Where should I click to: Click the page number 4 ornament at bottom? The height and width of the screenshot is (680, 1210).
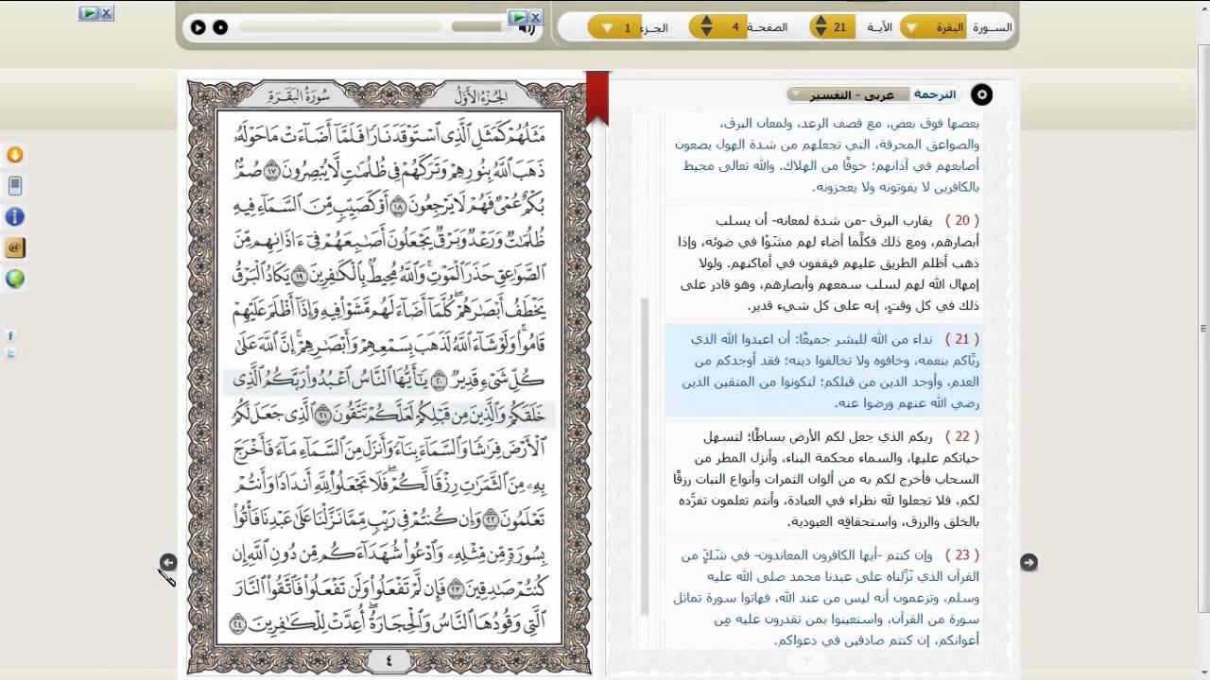(389, 660)
